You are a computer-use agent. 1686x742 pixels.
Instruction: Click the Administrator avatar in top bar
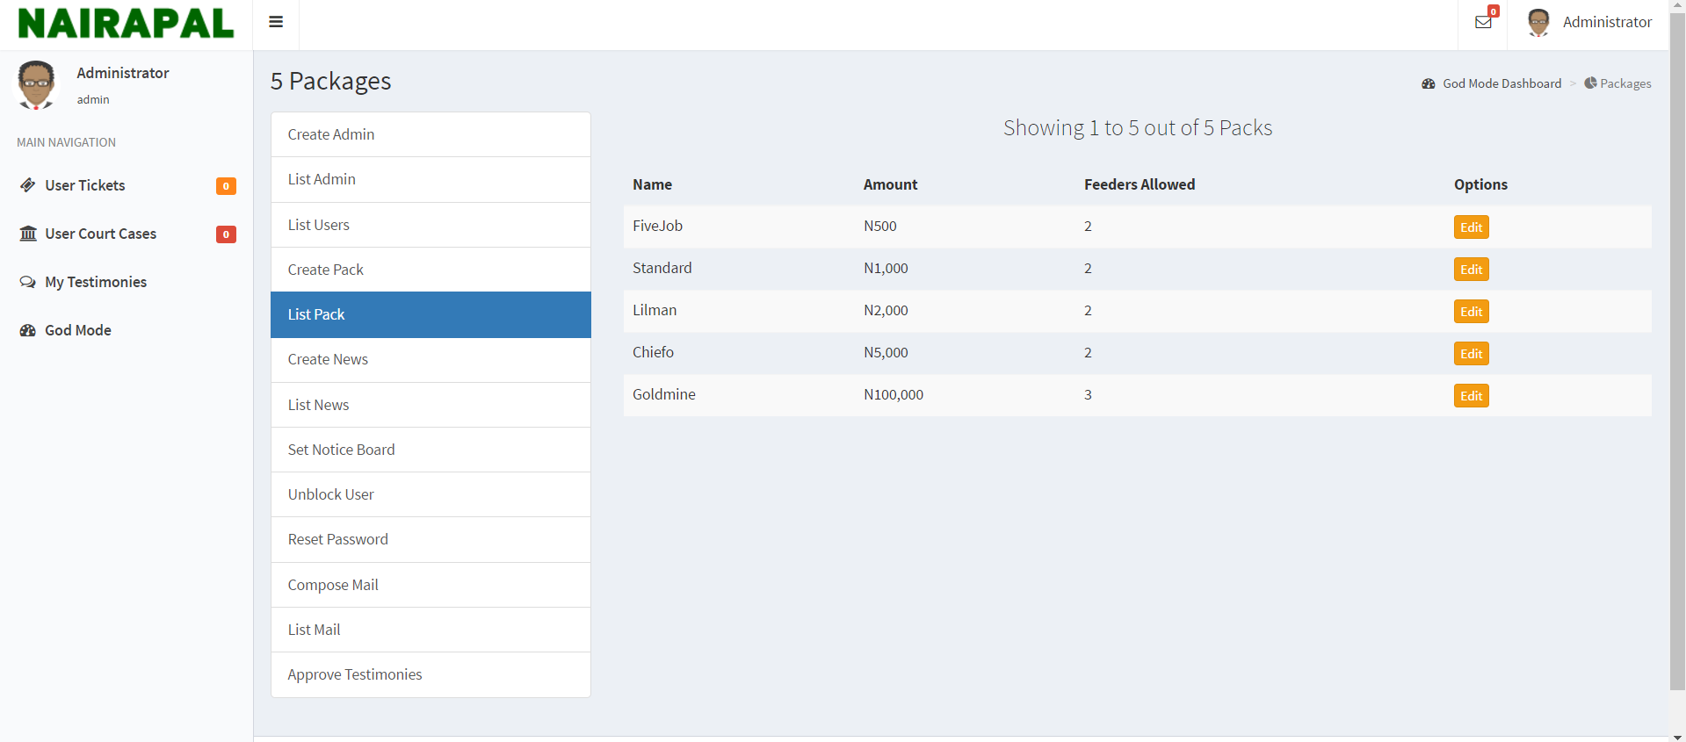pyautogui.click(x=1538, y=23)
